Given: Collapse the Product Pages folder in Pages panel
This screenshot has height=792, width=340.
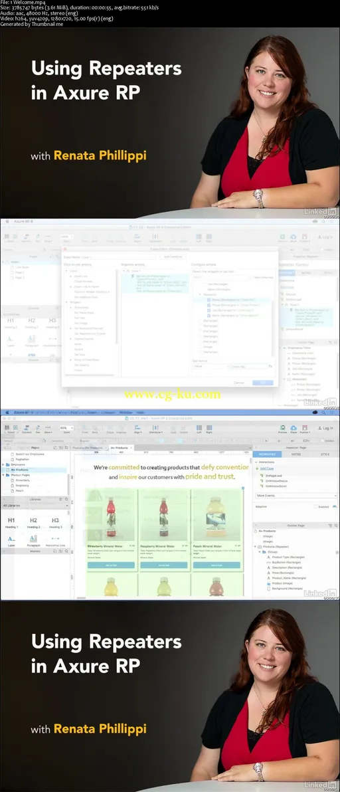Looking at the screenshot, I should click(x=3, y=475).
